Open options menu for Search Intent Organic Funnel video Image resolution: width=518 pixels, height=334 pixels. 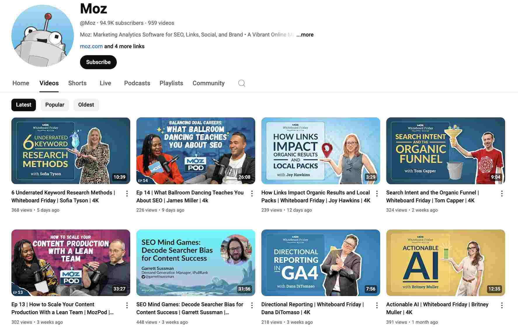pyautogui.click(x=502, y=194)
